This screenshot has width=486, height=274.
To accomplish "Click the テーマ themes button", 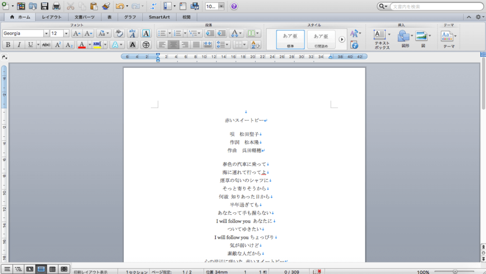I will pos(449,39).
